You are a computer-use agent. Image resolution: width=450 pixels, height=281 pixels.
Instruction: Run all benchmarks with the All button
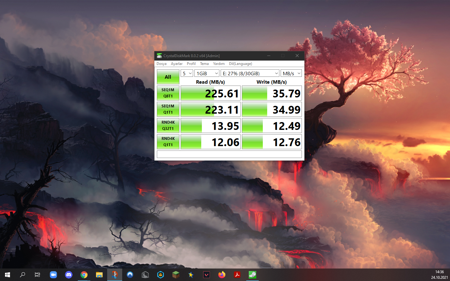(x=168, y=77)
